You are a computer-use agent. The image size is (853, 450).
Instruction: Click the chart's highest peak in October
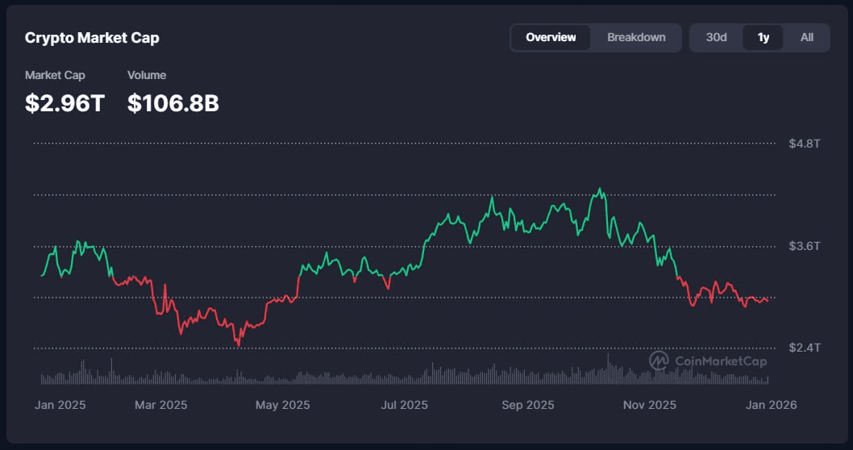[599, 190]
